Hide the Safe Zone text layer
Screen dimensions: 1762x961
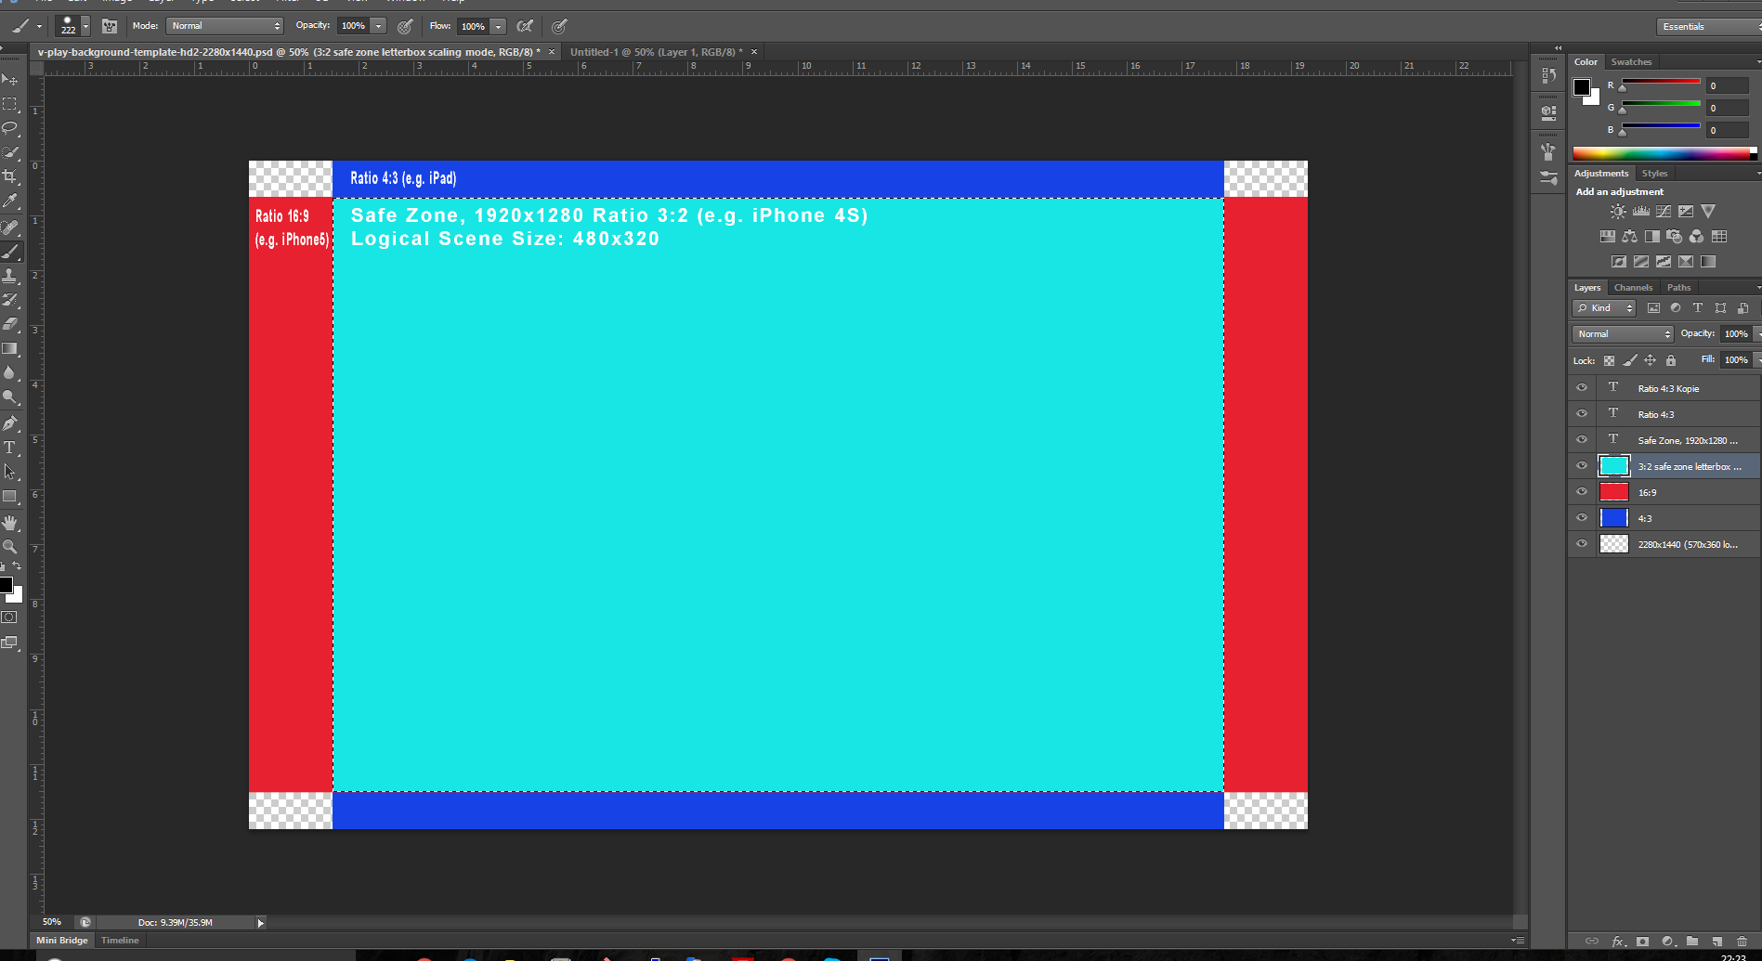tap(1582, 440)
